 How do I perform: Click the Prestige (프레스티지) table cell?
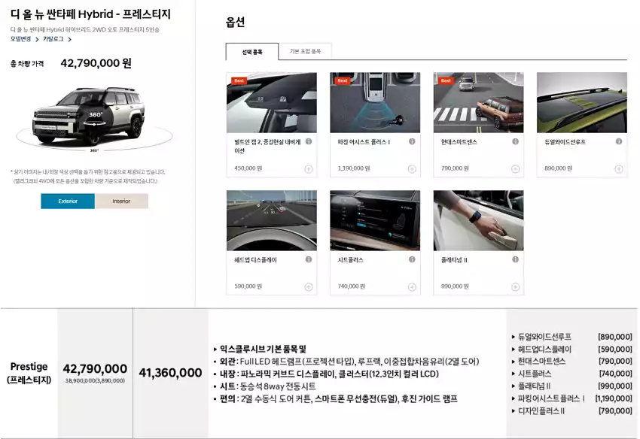tap(29, 373)
